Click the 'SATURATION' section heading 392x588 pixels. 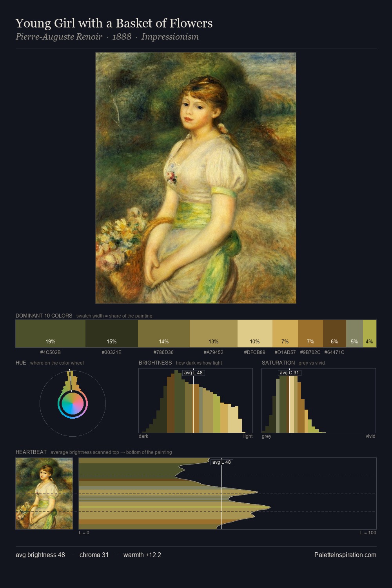coord(278,363)
